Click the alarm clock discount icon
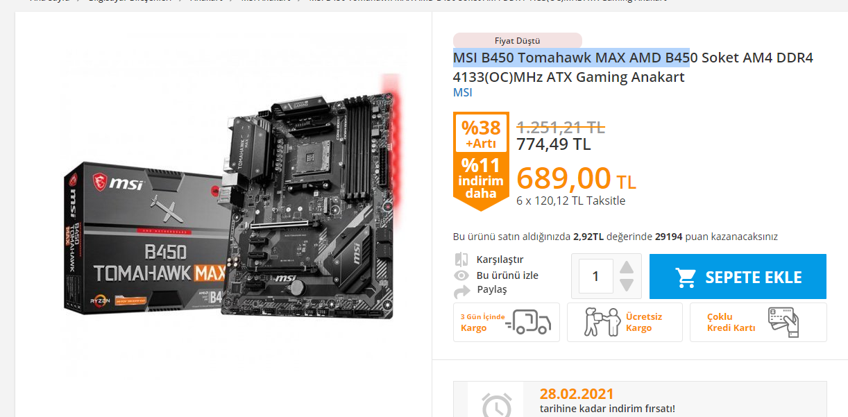Viewport: 848px width, 417px height. [x=497, y=405]
